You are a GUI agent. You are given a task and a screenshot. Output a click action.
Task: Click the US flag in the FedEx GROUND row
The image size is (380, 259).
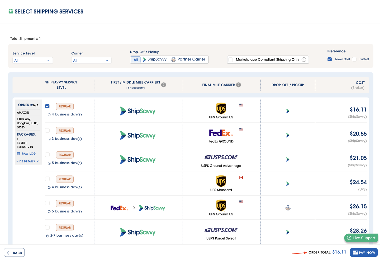pos(241,129)
